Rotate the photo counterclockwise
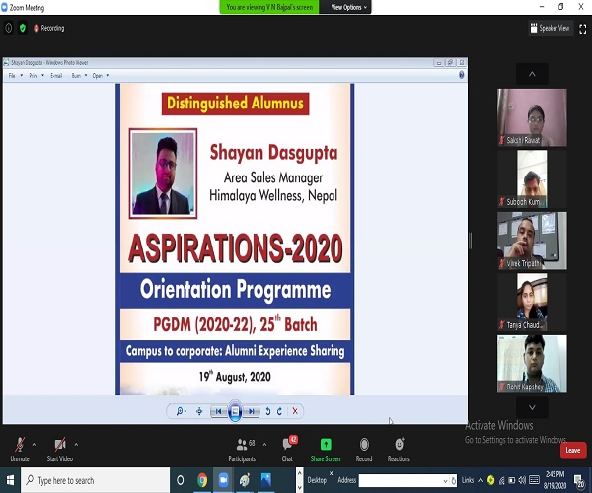The width and height of the screenshot is (592, 493). click(x=268, y=411)
